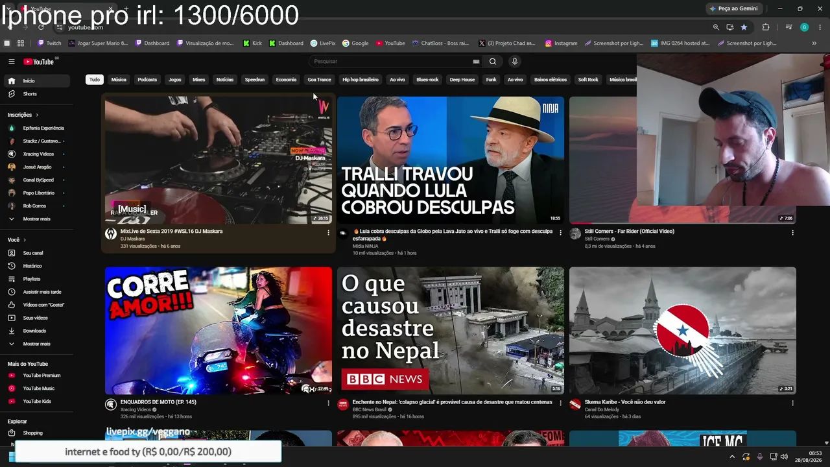This screenshot has height=467, width=830.
Task: Select the Tudo filter chip
Action: (x=95, y=80)
